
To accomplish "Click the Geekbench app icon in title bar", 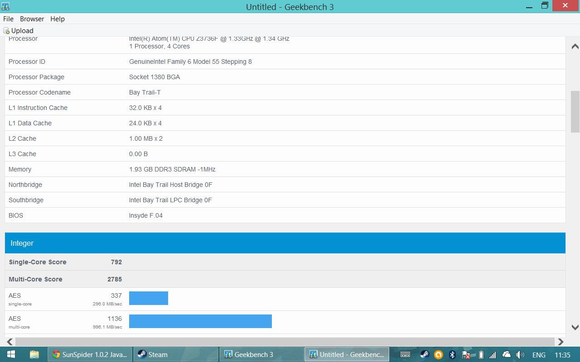I will pyautogui.click(x=5, y=6).
